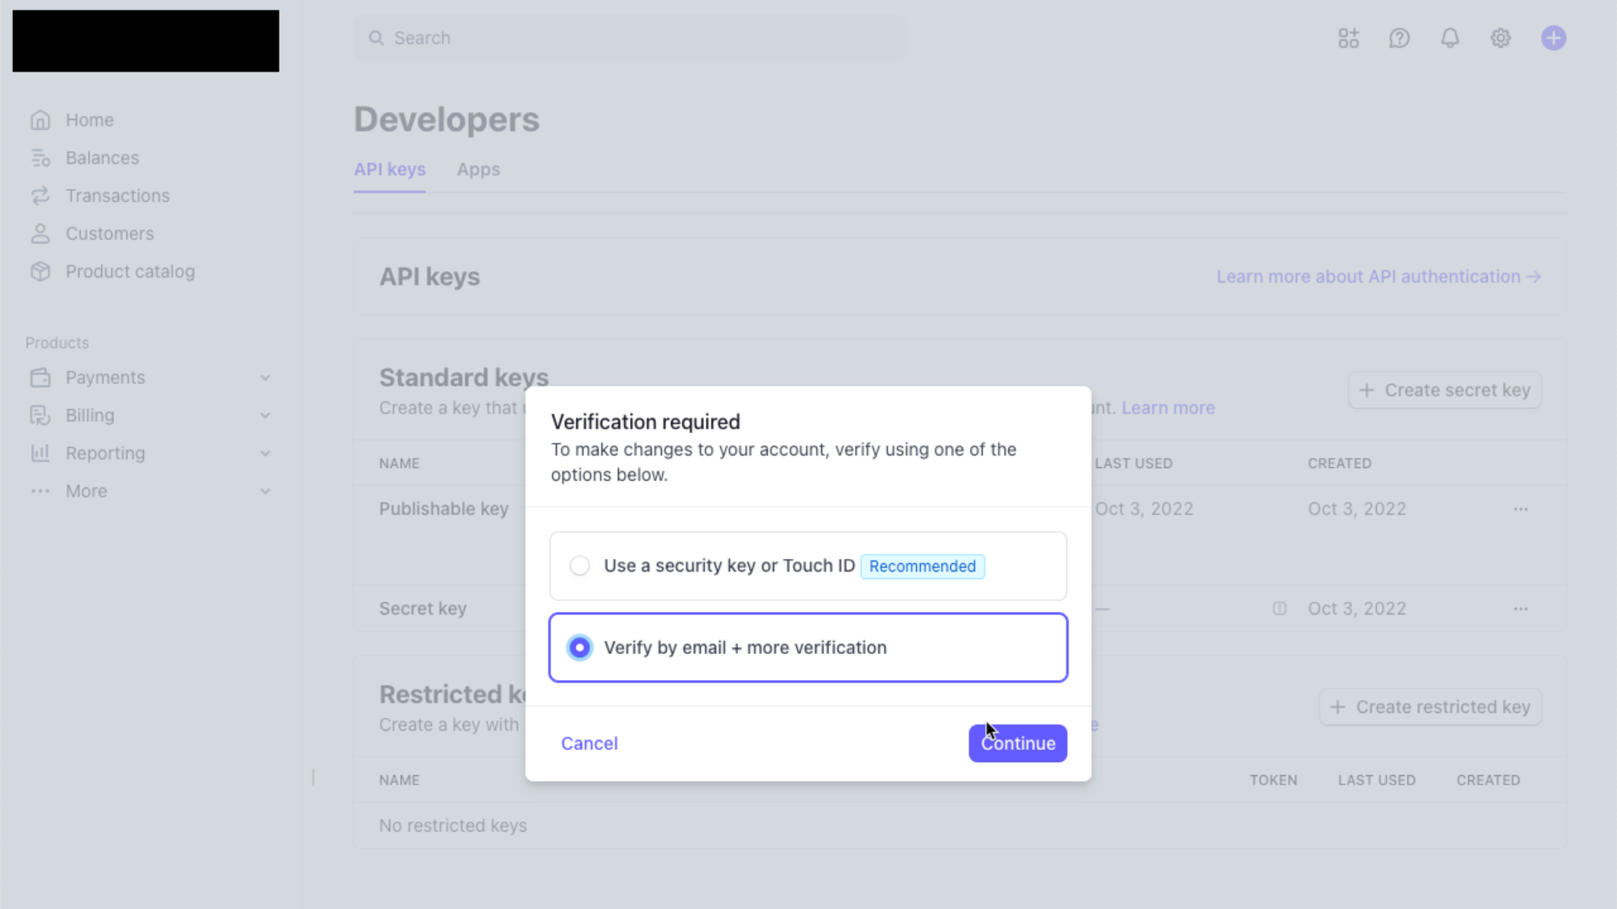Open Learn more about API authentication link
The image size is (1617, 909).
(1378, 276)
